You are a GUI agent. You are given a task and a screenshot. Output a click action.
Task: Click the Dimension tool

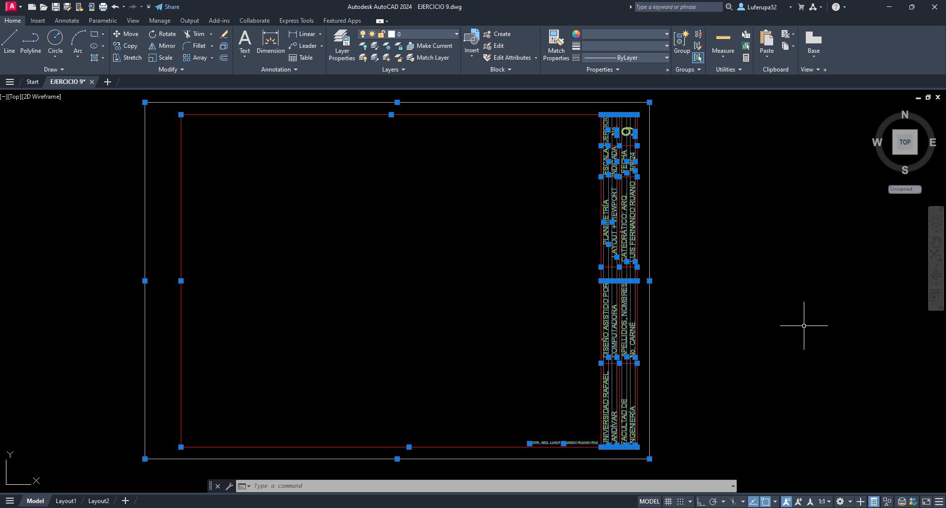tap(271, 42)
